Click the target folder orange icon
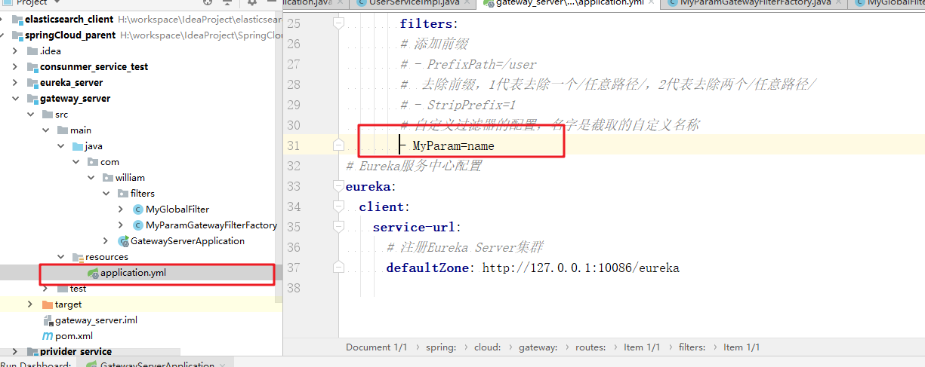This screenshot has height=367, width=925. (48, 304)
